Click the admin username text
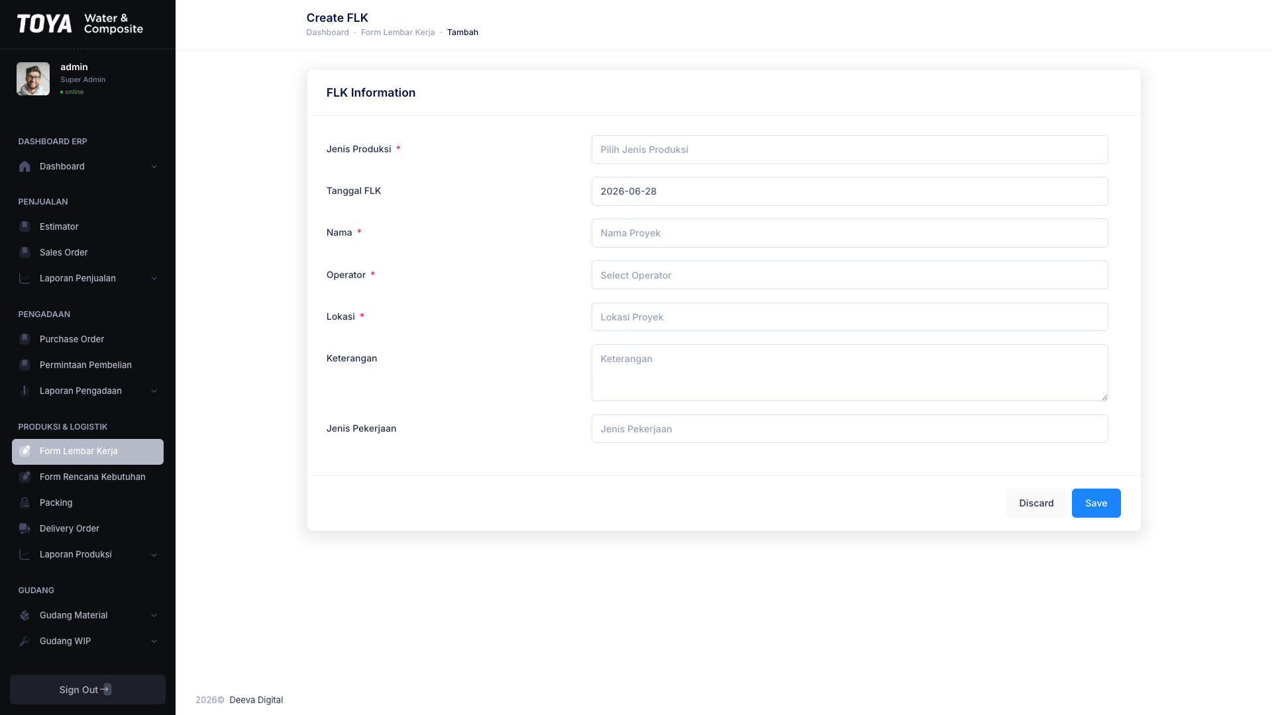1272x715 pixels. (74, 67)
